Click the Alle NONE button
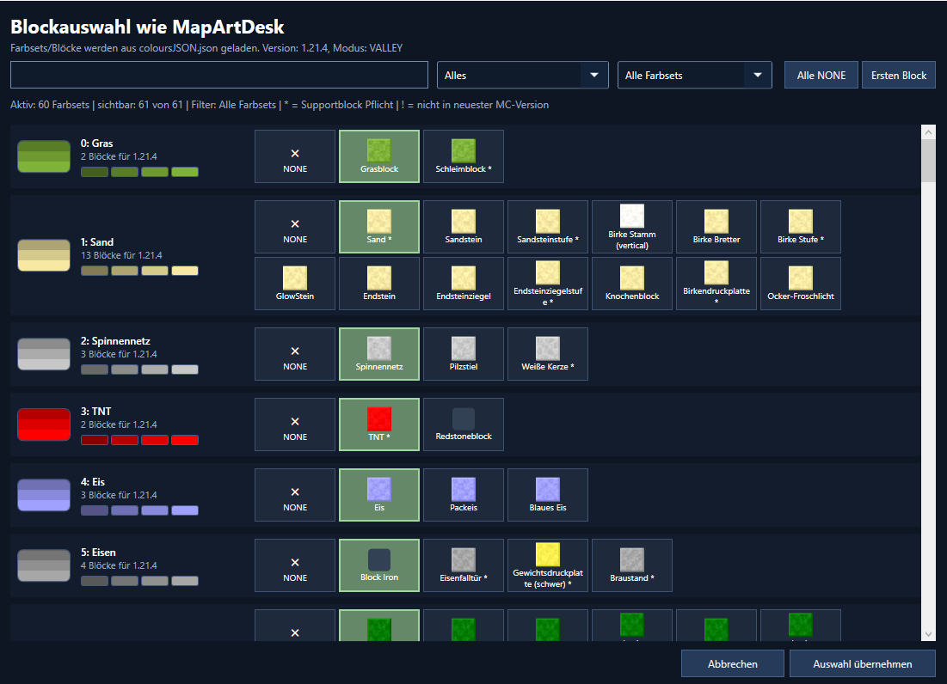This screenshot has height=684, width=947. 821,76
